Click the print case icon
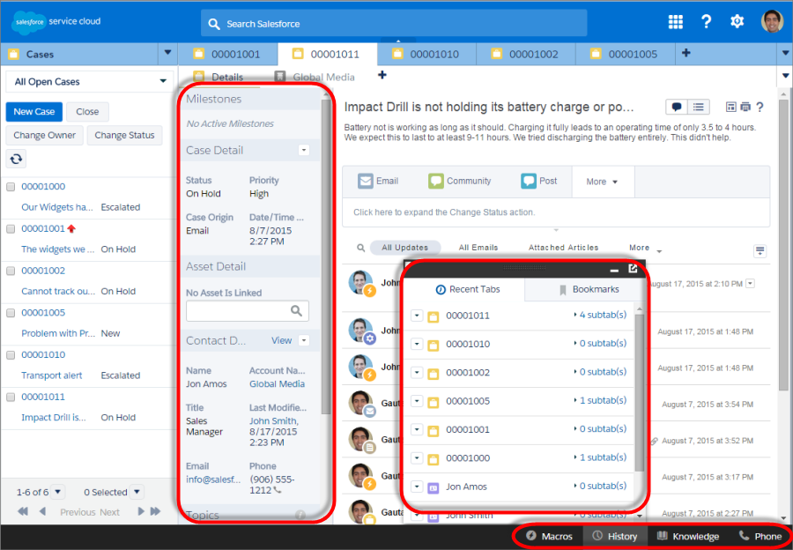 pos(745,107)
